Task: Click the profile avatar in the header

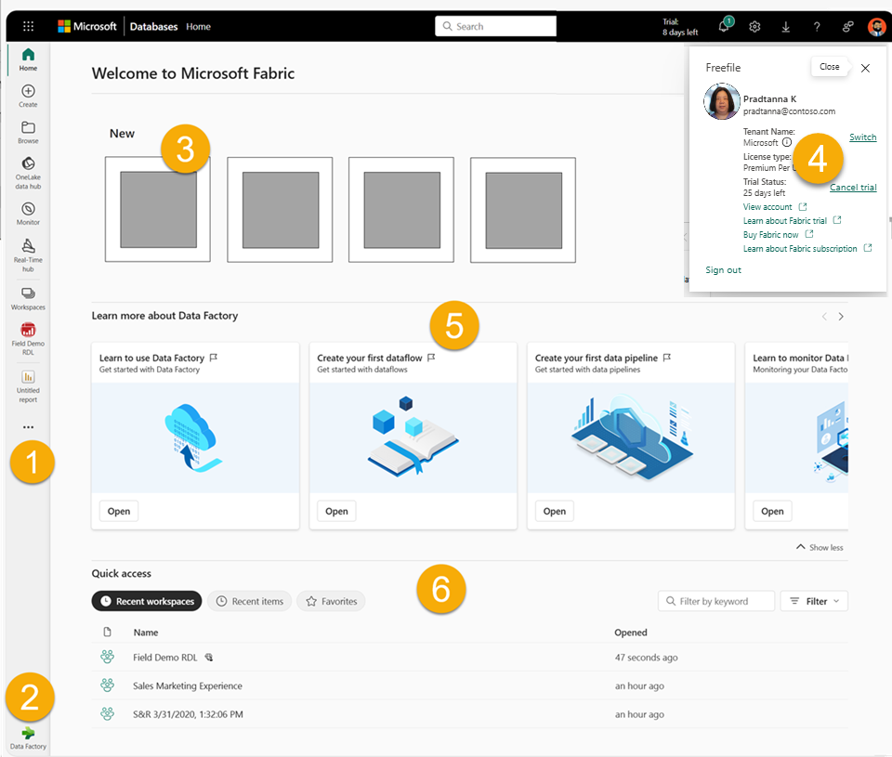Action: point(876,27)
